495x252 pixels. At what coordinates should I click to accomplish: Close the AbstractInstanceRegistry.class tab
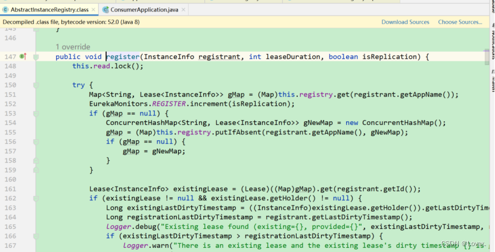click(x=94, y=10)
